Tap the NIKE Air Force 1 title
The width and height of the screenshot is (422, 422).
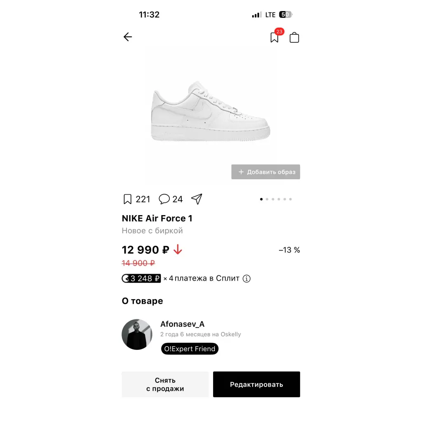(157, 218)
